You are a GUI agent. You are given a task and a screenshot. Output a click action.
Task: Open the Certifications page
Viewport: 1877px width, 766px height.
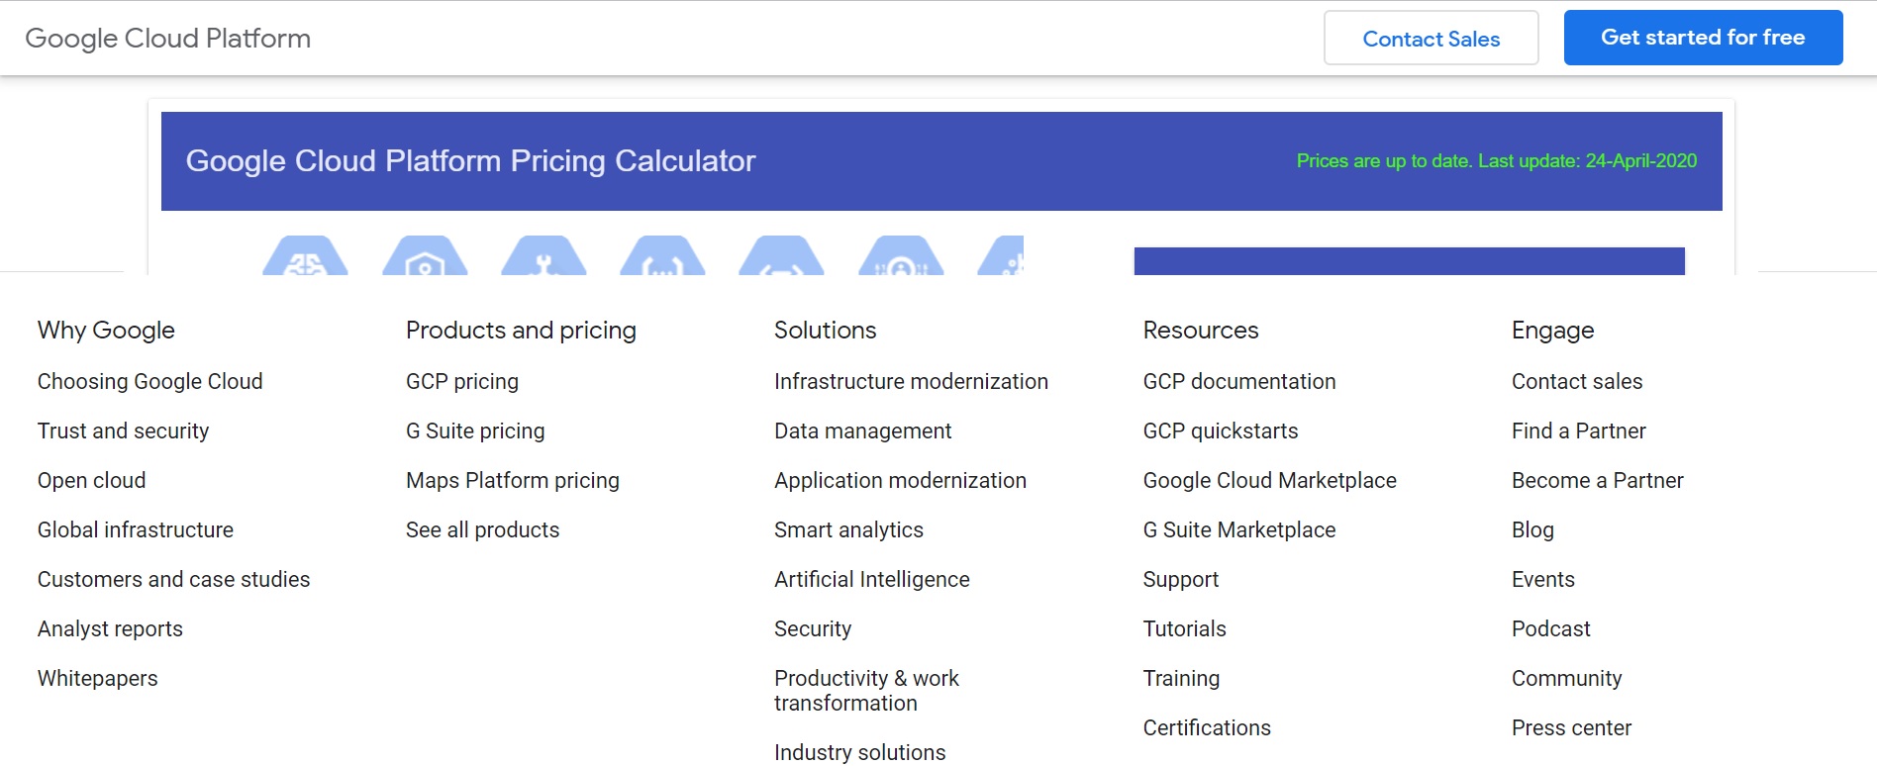1207,727
